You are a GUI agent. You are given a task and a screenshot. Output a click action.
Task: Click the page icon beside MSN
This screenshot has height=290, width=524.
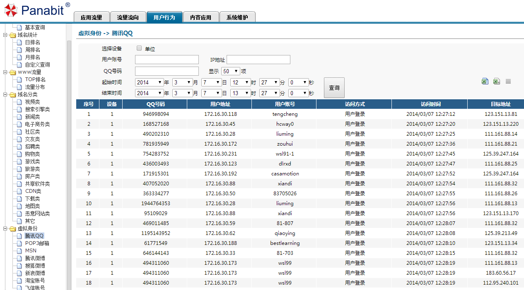[x=19, y=251]
